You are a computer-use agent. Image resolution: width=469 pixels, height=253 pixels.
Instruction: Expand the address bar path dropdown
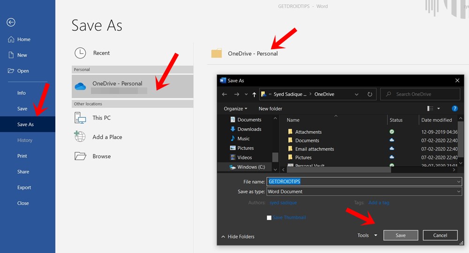coord(356,94)
